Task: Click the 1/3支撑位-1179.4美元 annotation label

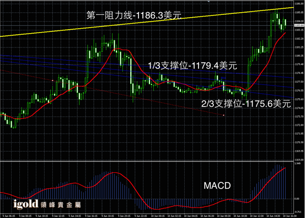Action: [193, 66]
